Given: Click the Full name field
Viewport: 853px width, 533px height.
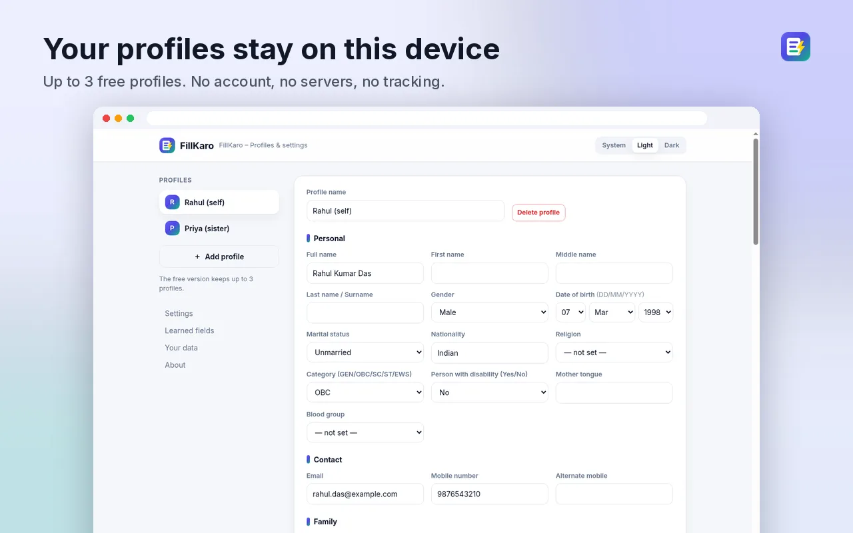Looking at the screenshot, I should 365,273.
